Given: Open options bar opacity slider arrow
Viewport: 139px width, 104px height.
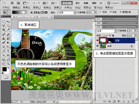Looking at the screenshot, I should [95, 12].
